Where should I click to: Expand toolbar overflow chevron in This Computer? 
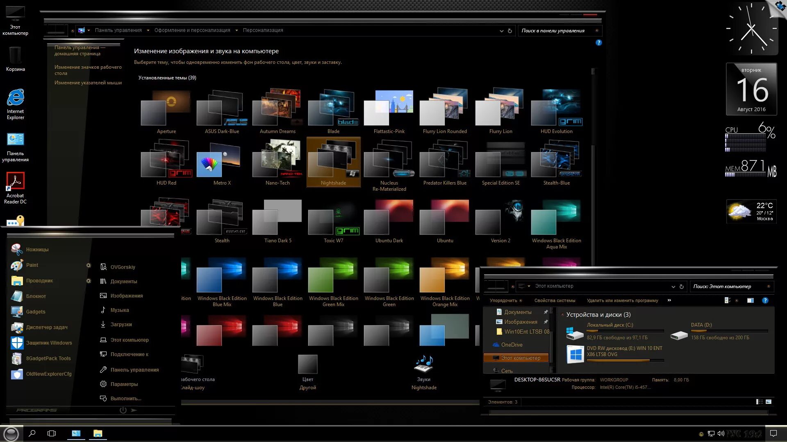pyautogui.click(x=669, y=300)
